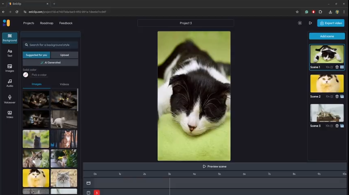Open Chrome three-dot menu
This screenshot has height=195, width=349.
[344, 12]
